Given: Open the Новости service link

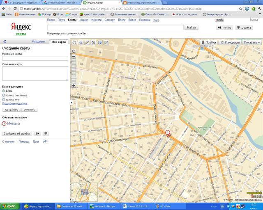Looking at the screenshot, I should 97,20.
